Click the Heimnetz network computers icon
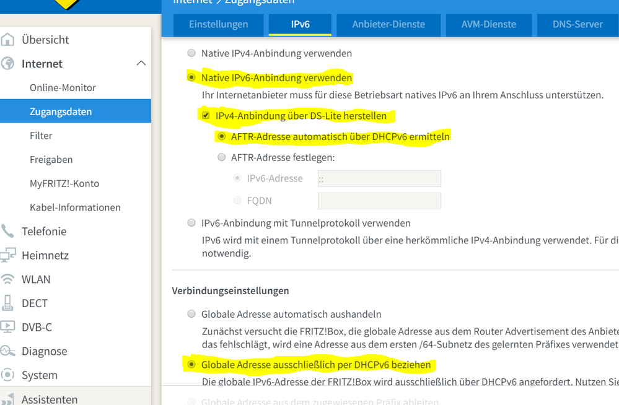 pos(7,255)
